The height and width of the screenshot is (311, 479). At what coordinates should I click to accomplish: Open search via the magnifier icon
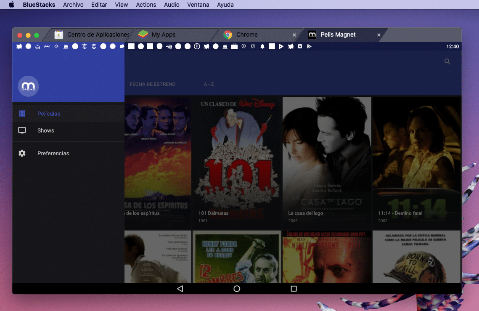pos(447,61)
